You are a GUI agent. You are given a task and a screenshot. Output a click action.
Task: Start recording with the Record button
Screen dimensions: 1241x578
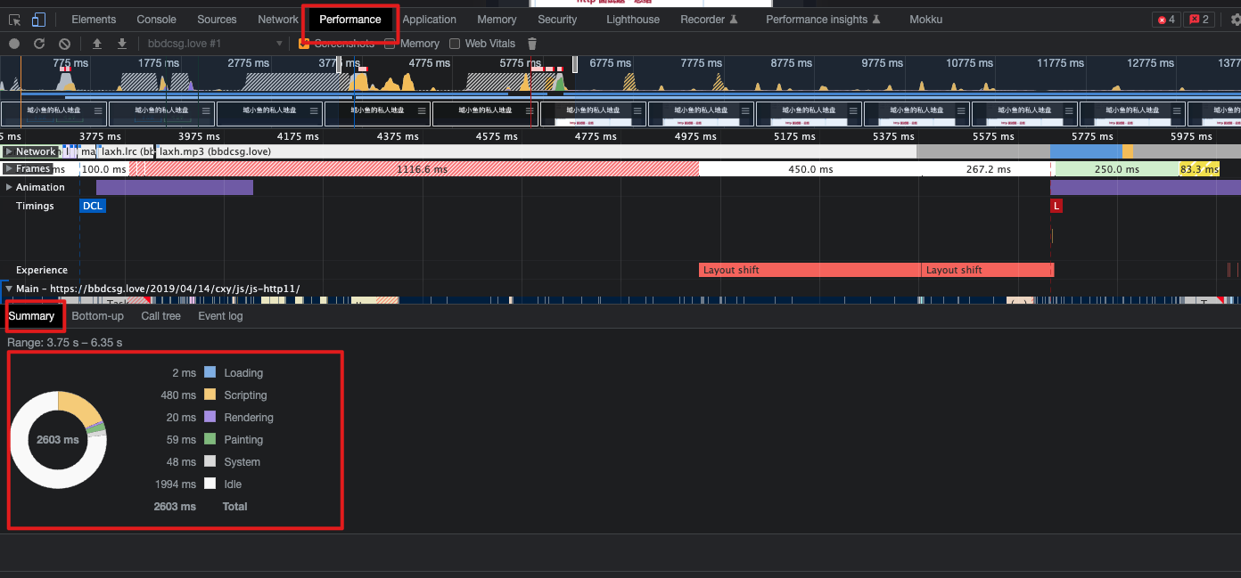click(x=14, y=44)
